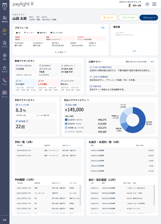This screenshot has width=161, height=224.
Task: Click the paylight X logo
Action: pos(23,4)
